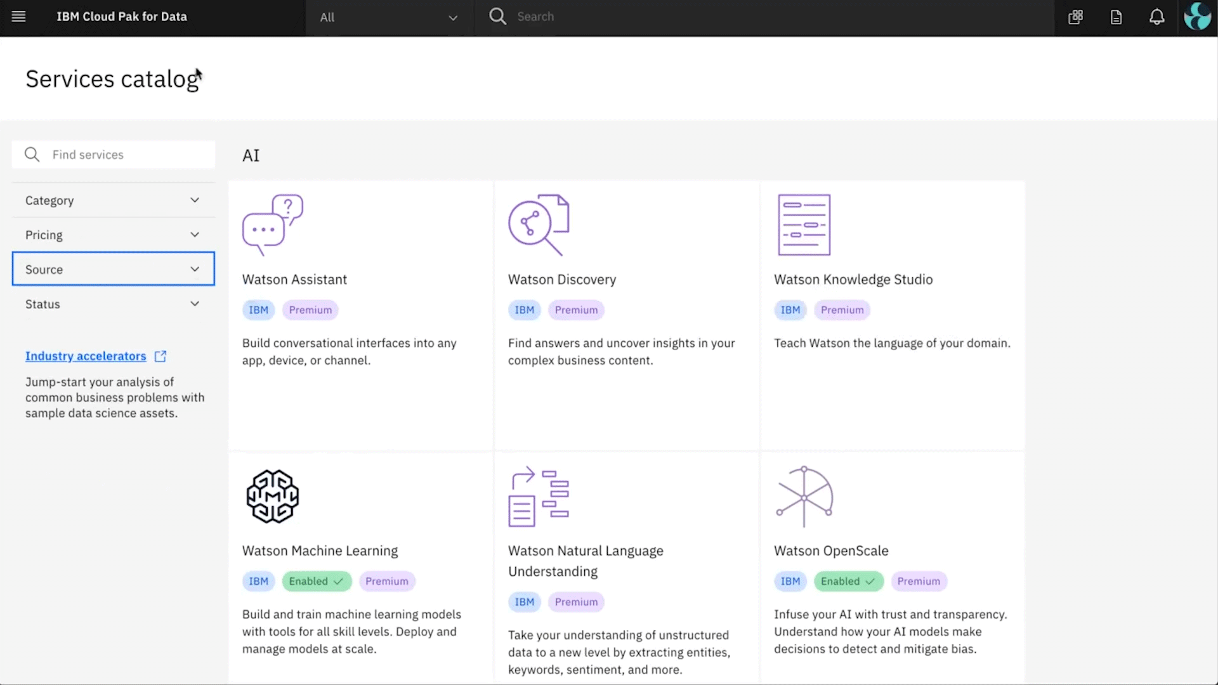Click the Watson Assistant chat bubbles icon

point(273,225)
